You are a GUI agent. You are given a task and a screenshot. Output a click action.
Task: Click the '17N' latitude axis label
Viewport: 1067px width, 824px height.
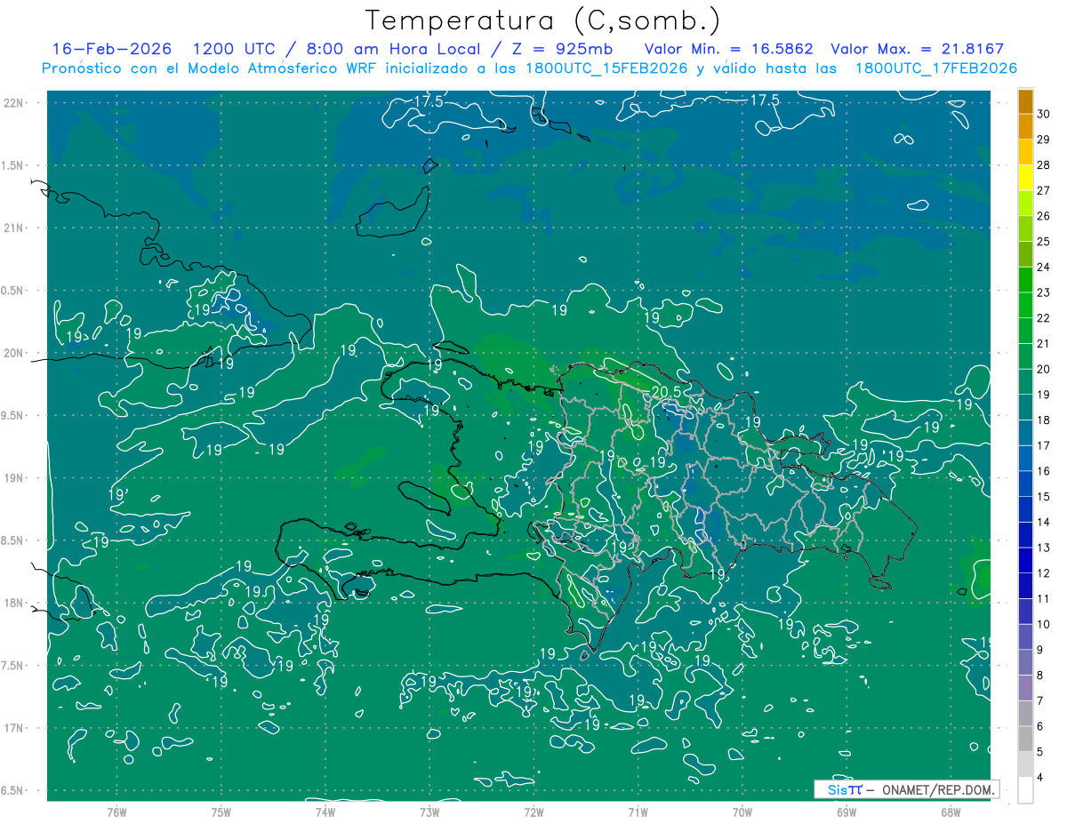pos(15,728)
